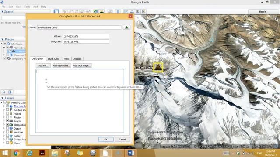Expand the Weather layer tree arrow
The height and width of the screenshot is (157, 280).
click(x=4, y=132)
